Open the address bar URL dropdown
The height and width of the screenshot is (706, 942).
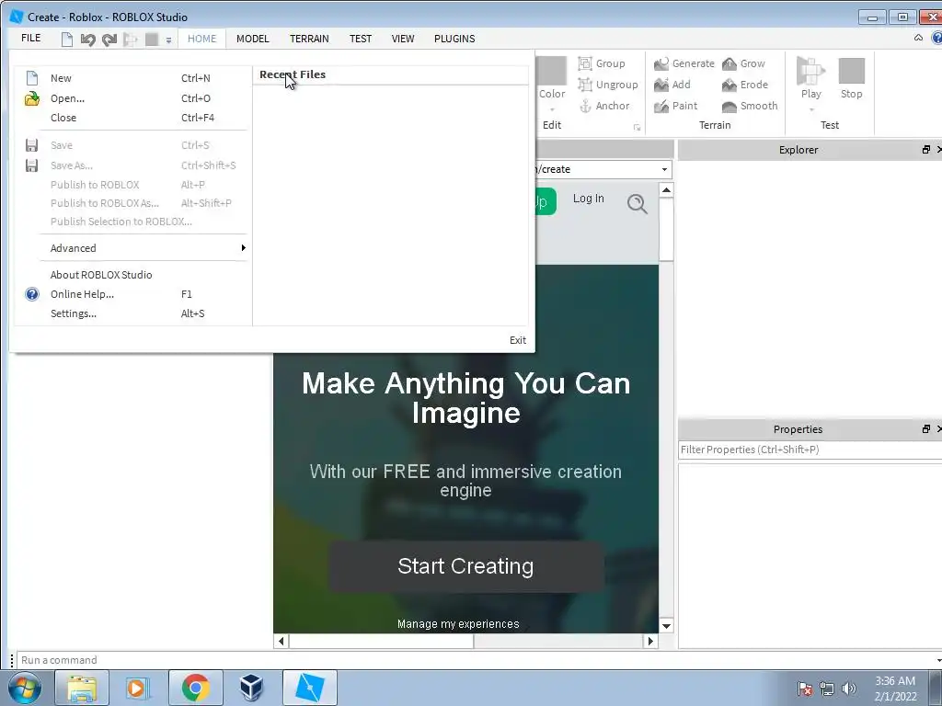click(664, 169)
